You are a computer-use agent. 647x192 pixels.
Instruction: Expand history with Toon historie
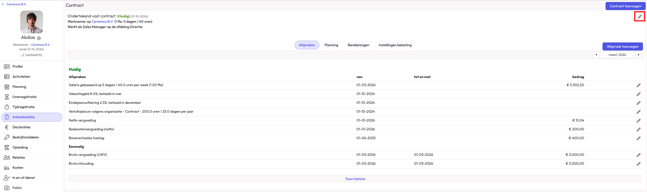355,179
